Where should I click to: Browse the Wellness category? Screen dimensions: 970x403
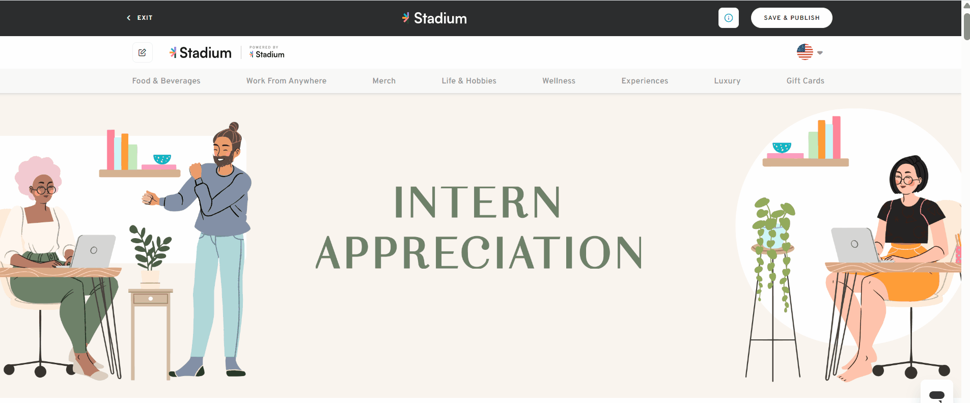click(558, 80)
